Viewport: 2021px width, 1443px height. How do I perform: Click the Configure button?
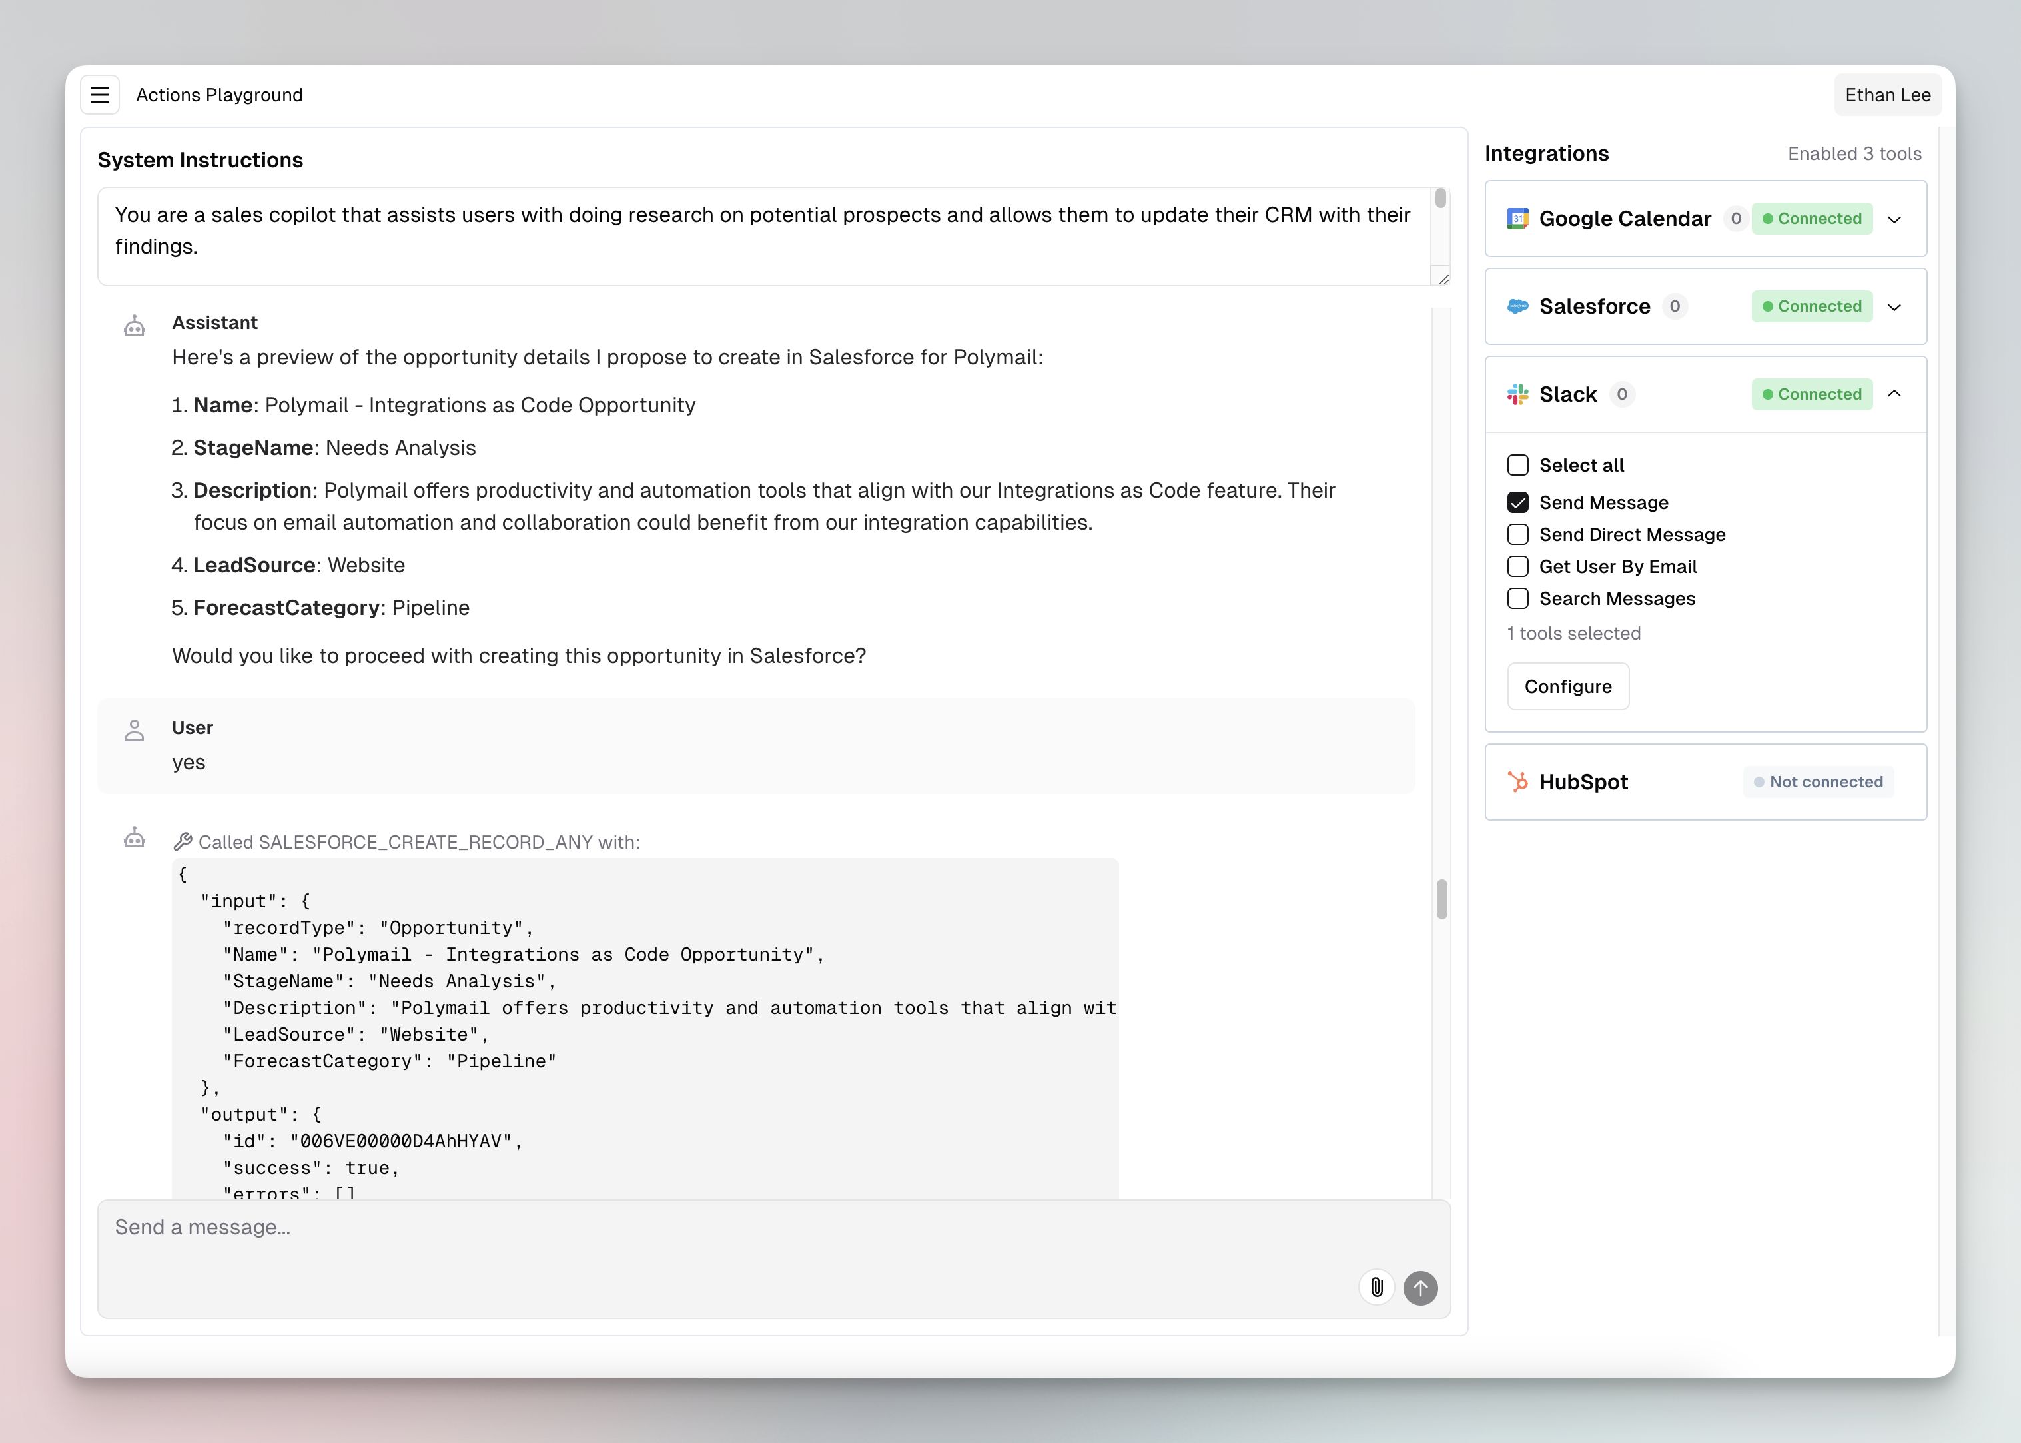tap(1568, 686)
